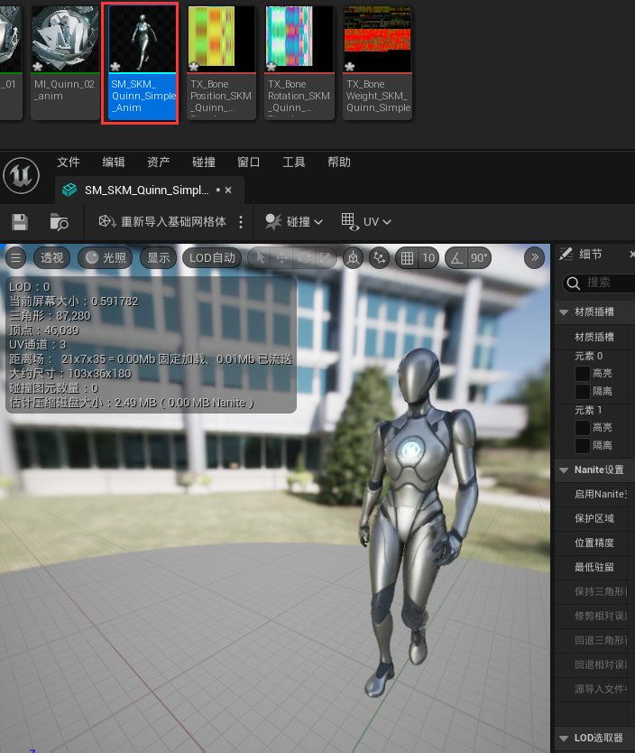Image resolution: width=635 pixels, height=753 pixels.
Task: Click Reimport Base Mesh button text
Action: click(173, 221)
